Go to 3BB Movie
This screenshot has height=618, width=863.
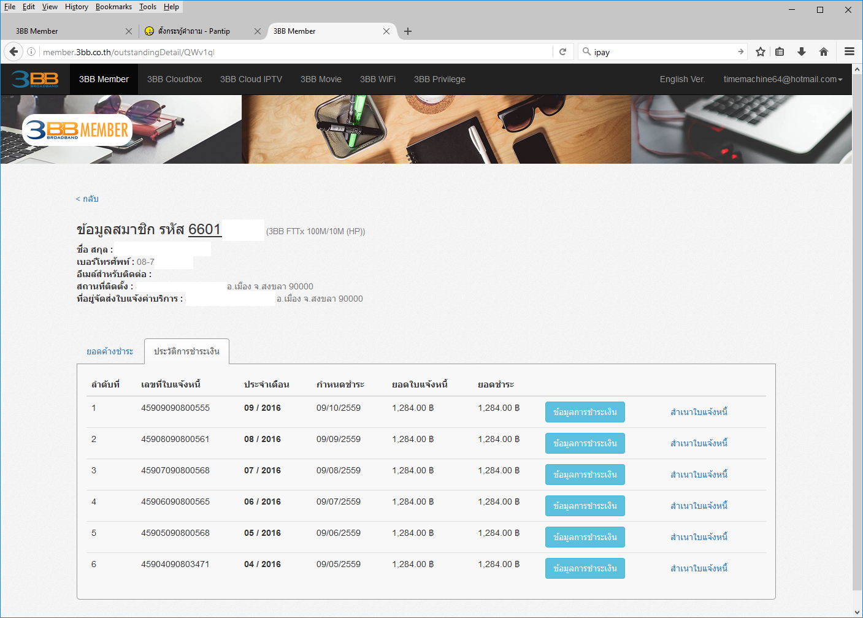click(x=321, y=79)
